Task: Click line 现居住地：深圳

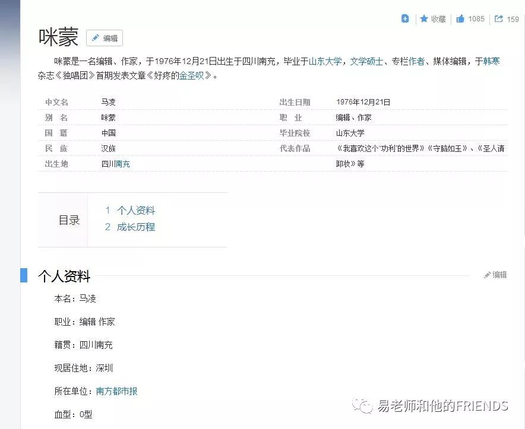Action: 83,368
